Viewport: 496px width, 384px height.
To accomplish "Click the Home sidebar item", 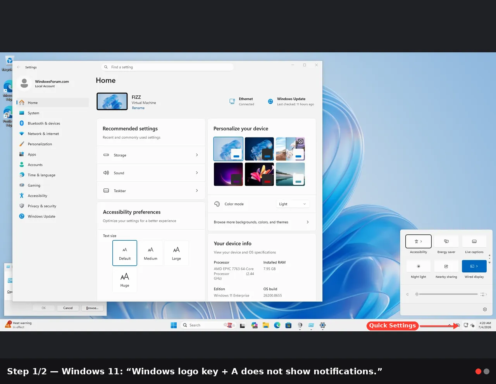I will 53,103.
